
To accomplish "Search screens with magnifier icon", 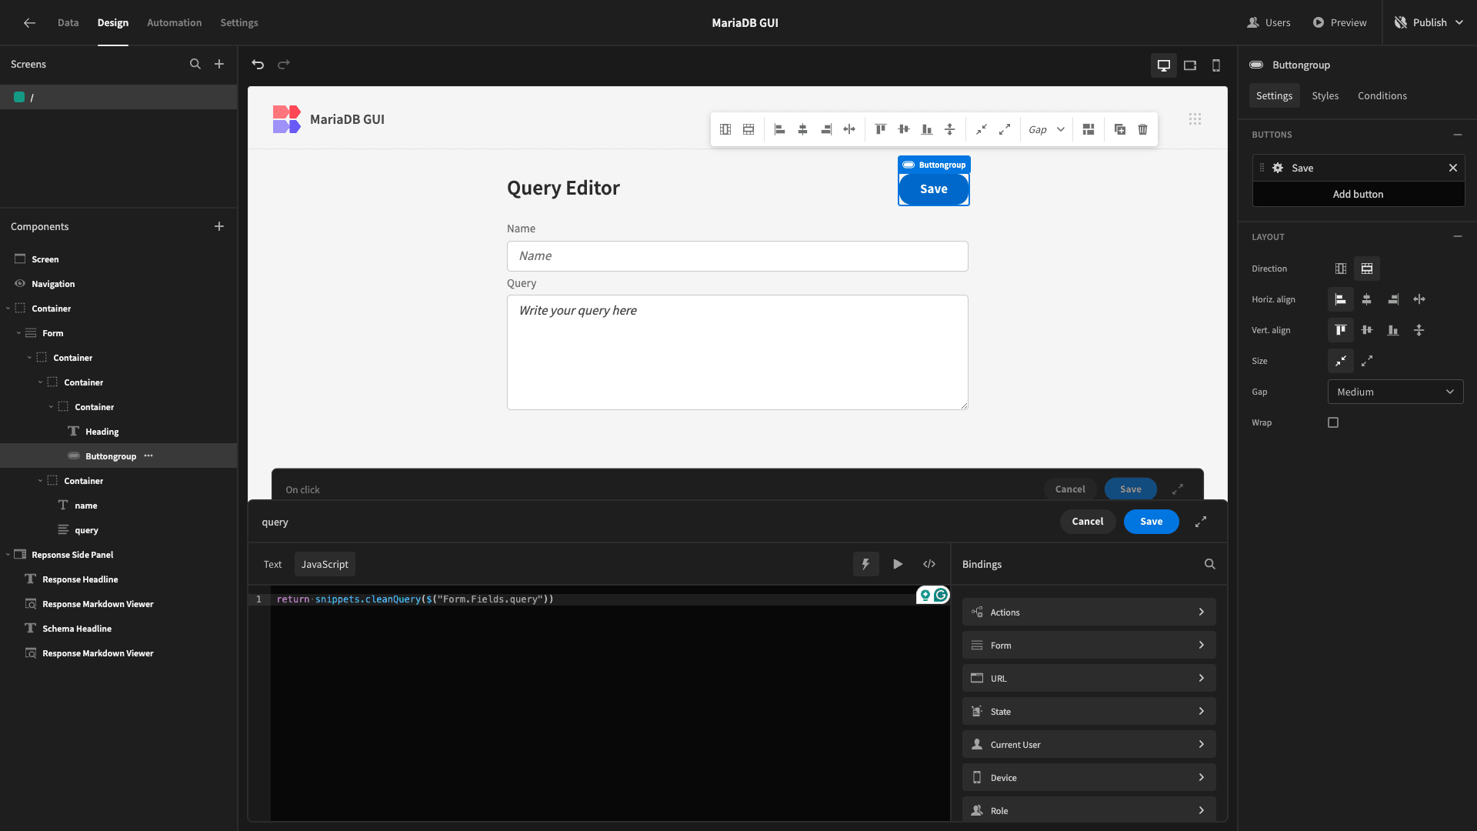I will tap(195, 65).
